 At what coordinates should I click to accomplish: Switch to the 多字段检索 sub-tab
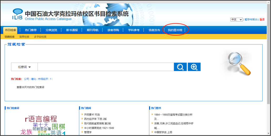40,37
